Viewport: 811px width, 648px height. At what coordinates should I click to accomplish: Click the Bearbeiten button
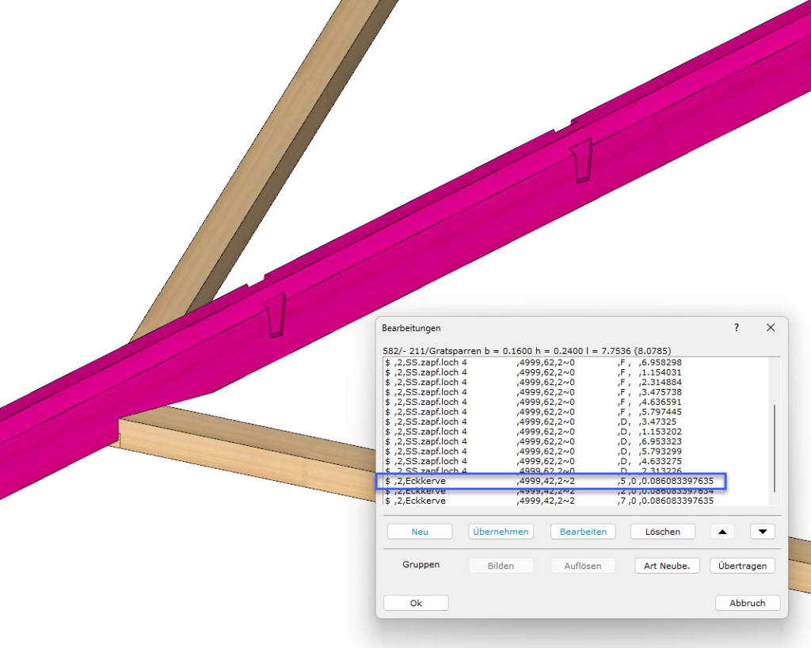click(581, 532)
